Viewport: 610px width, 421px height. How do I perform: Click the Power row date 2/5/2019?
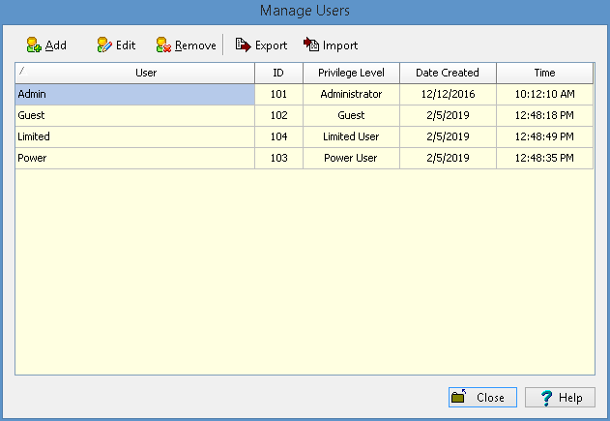[448, 158]
